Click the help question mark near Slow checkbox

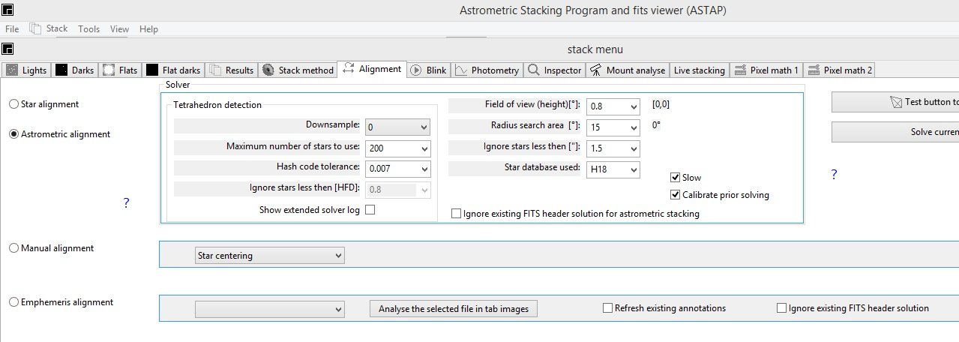834,175
